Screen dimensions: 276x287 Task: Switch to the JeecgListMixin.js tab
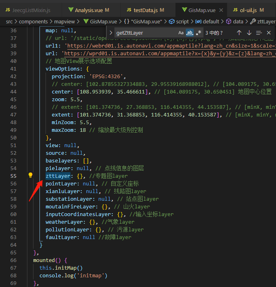[x=28, y=10]
